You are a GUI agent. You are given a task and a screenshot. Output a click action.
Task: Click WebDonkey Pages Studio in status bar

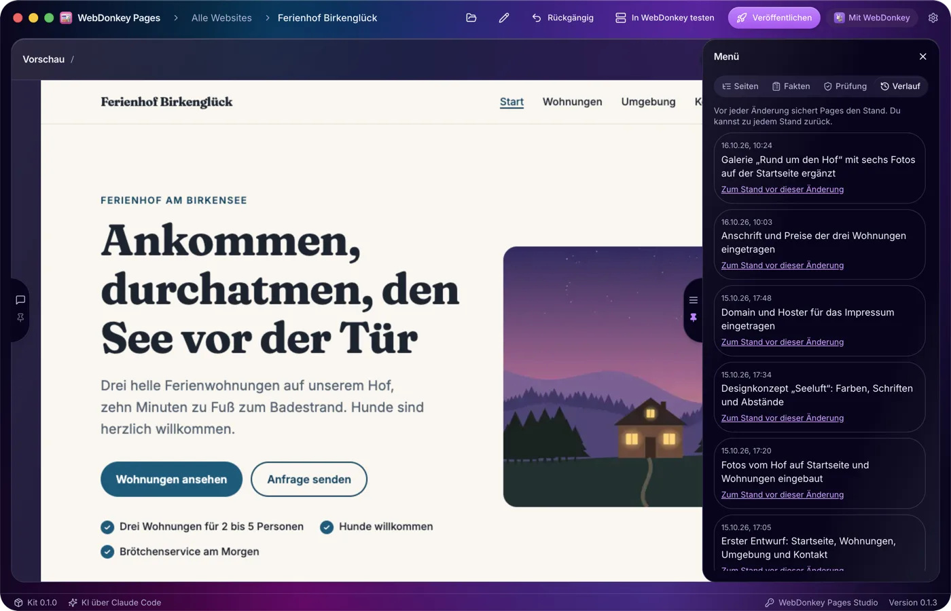click(821, 603)
